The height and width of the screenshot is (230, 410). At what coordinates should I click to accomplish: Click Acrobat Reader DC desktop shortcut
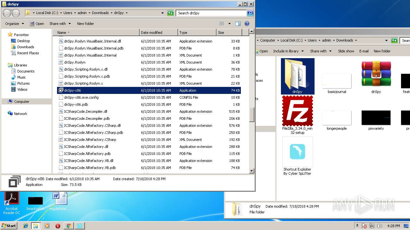click(12, 203)
